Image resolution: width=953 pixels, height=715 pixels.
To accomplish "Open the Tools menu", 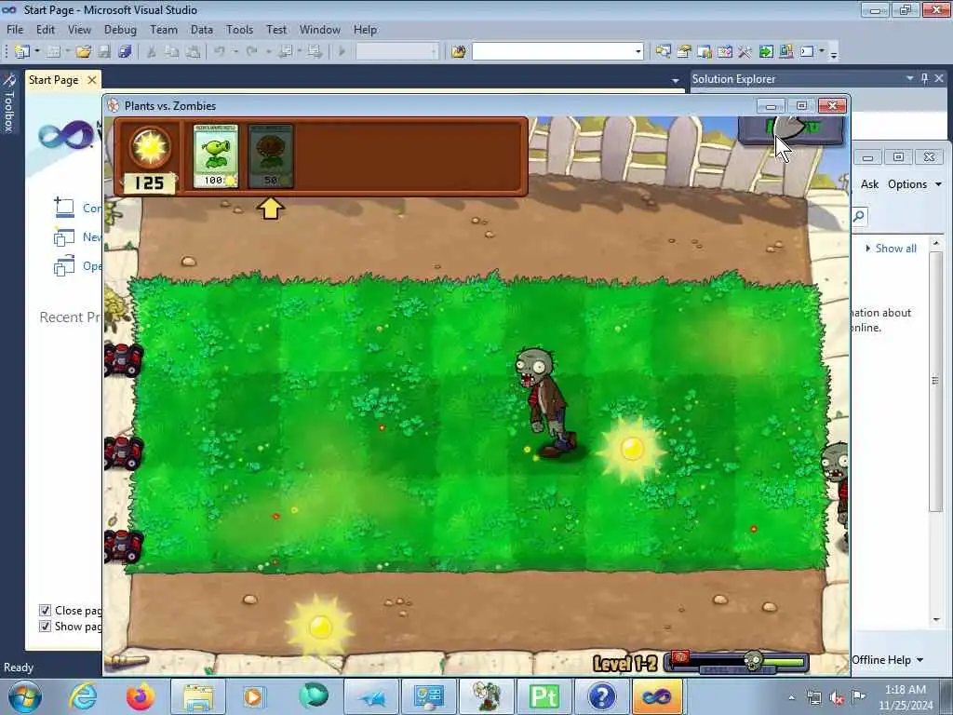I will (x=239, y=30).
